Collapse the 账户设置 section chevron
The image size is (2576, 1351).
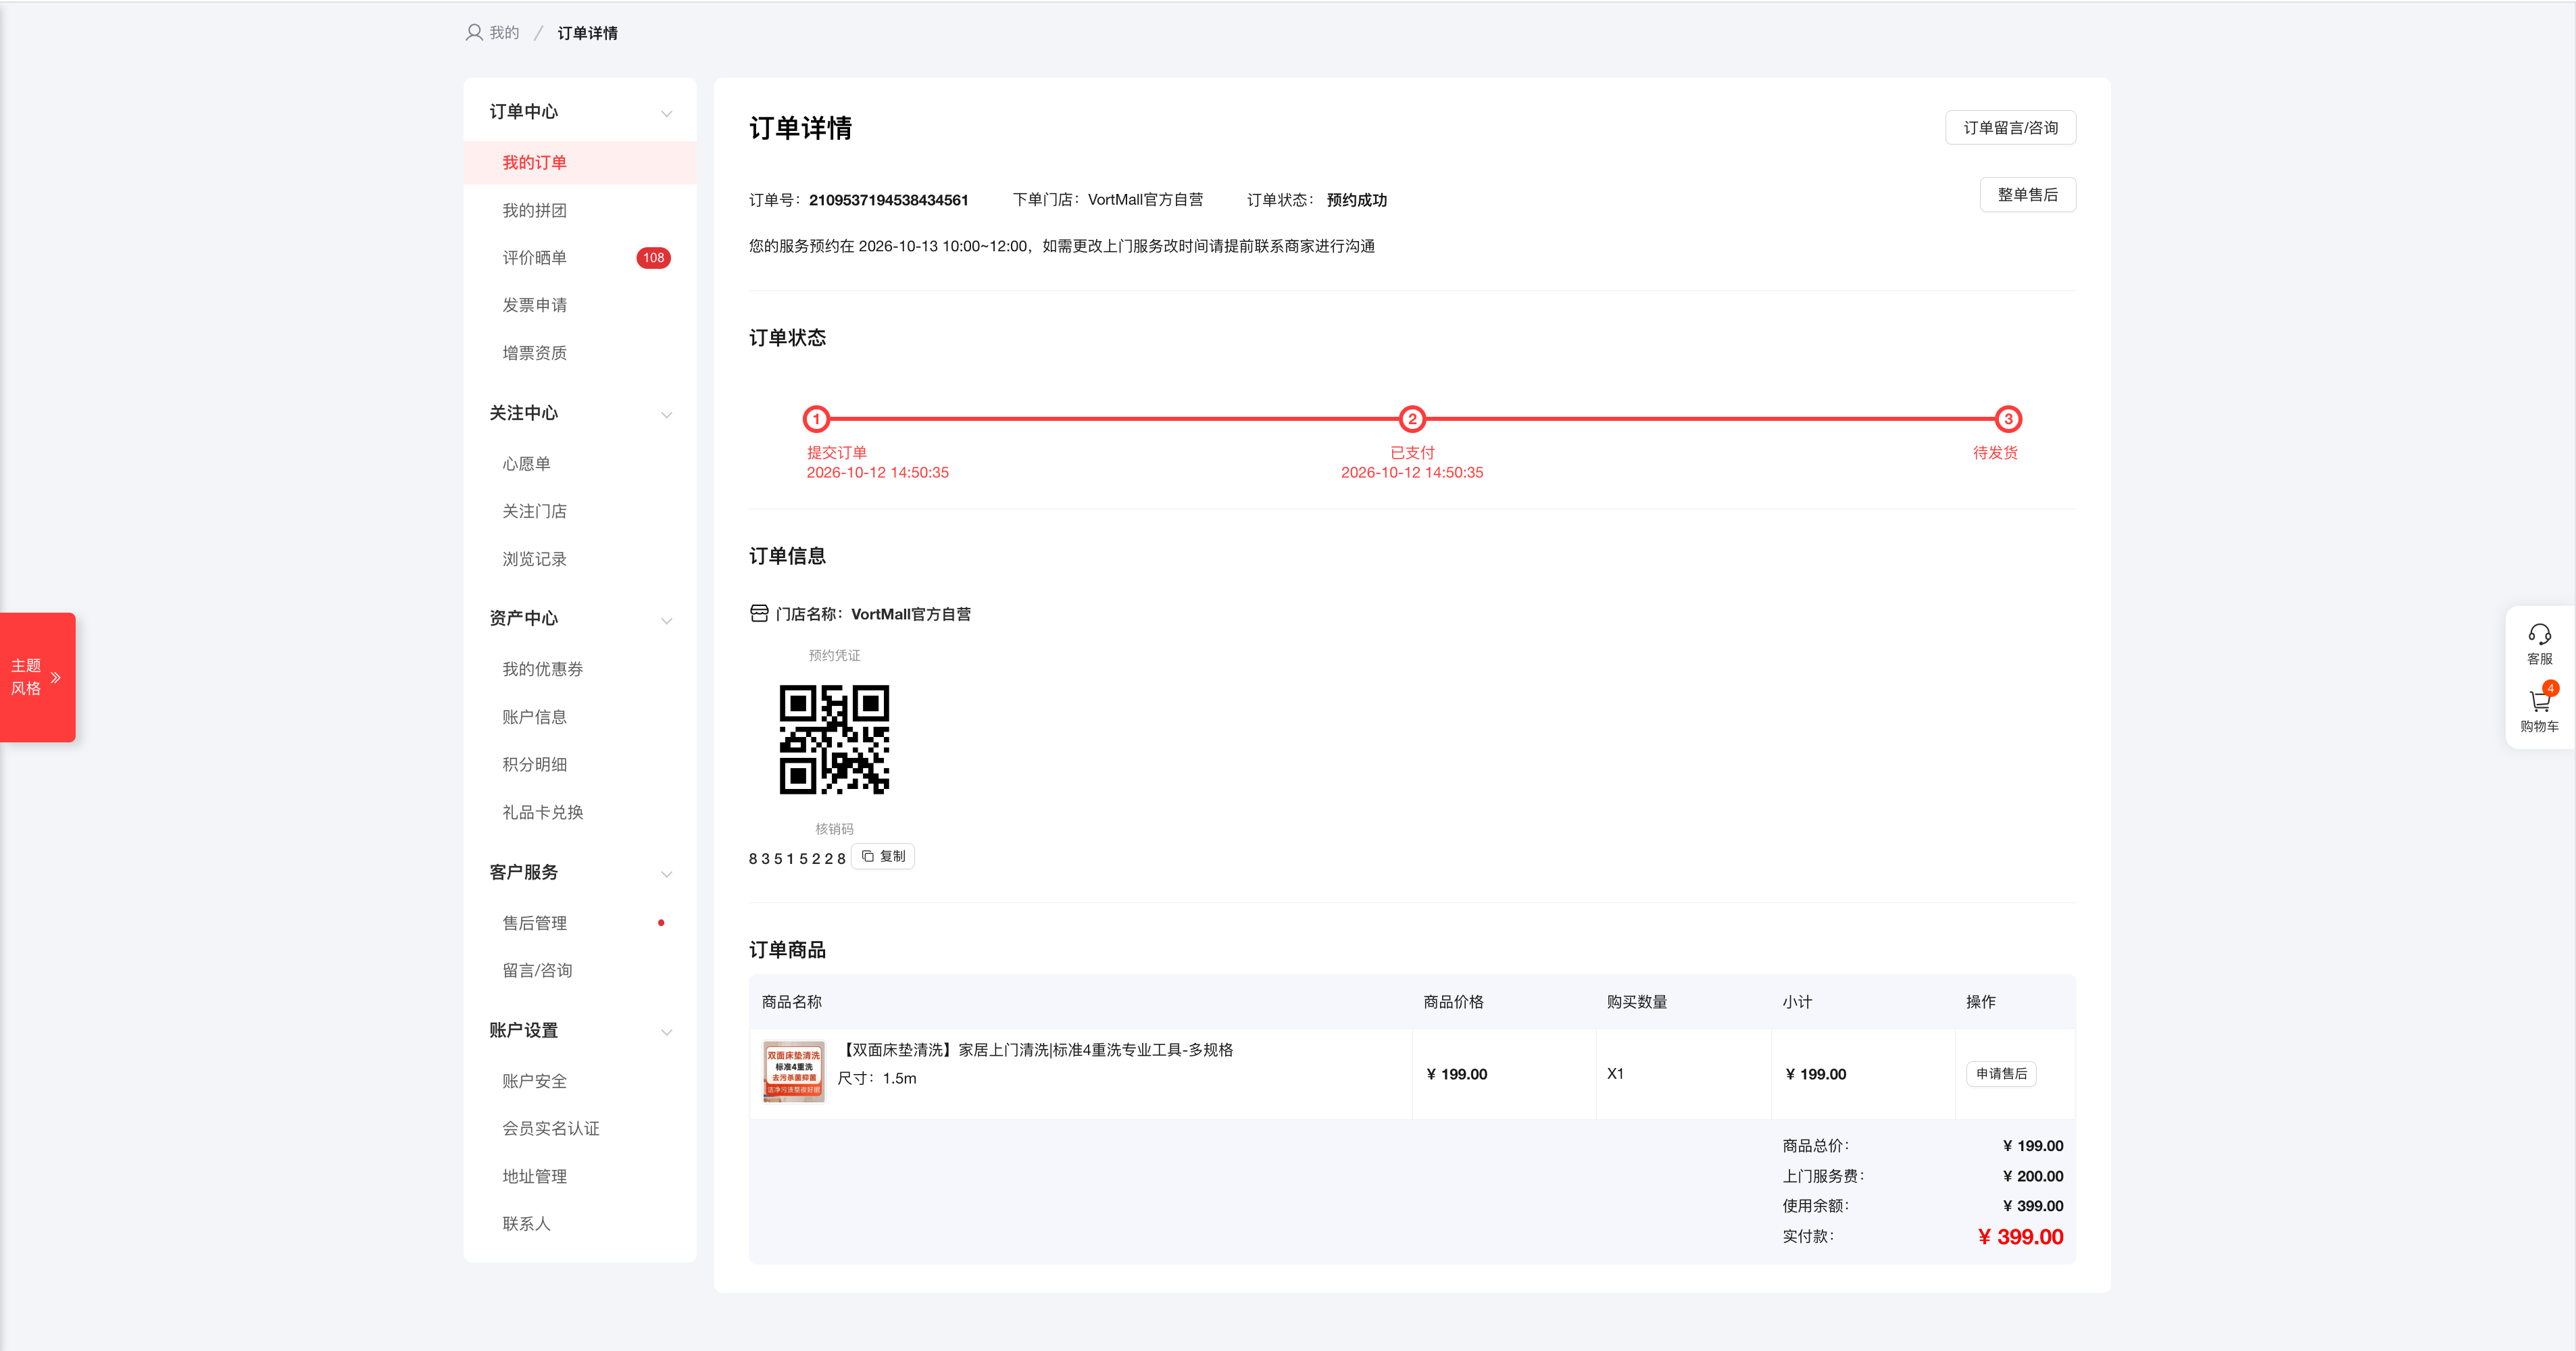[667, 1032]
